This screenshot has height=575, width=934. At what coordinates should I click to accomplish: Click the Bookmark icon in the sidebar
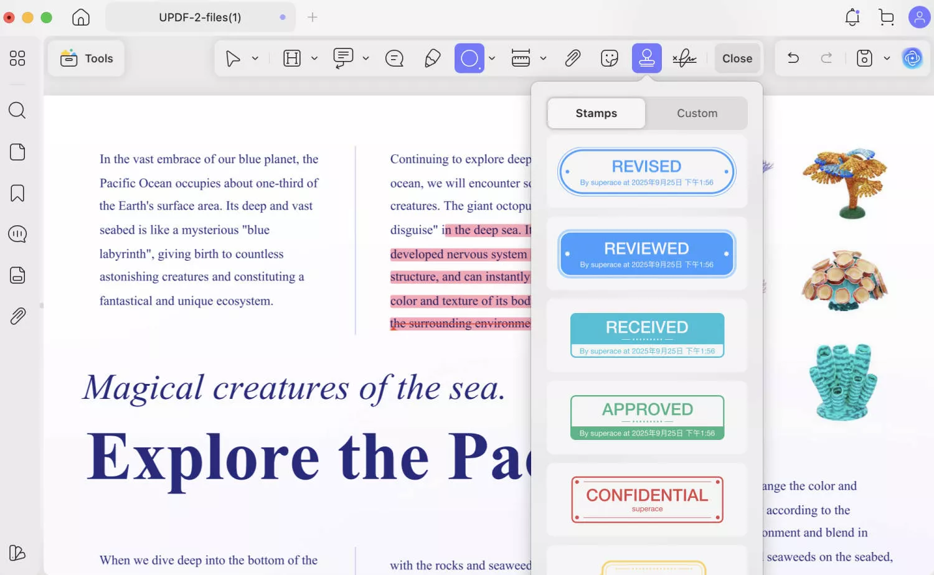(x=17, y=193)
